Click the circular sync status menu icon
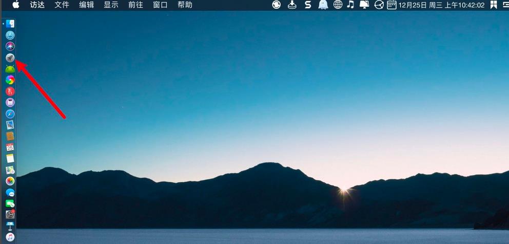 pyautogui.click(x=276, y=5)
